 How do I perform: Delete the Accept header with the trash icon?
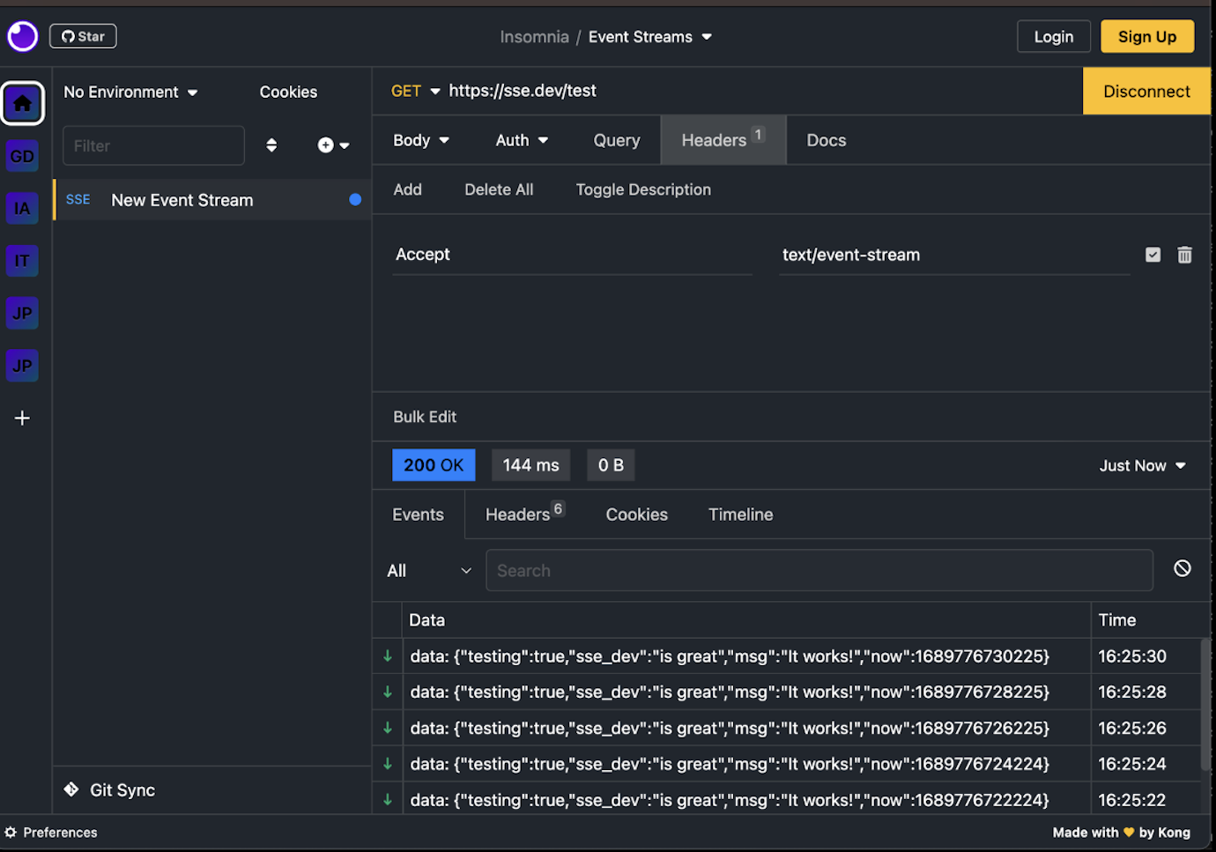pyautogui.click(x=1184, y=255)
